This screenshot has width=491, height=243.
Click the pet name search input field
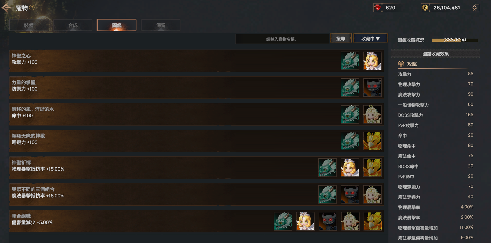pyautogui.click(x=282, y=39)
